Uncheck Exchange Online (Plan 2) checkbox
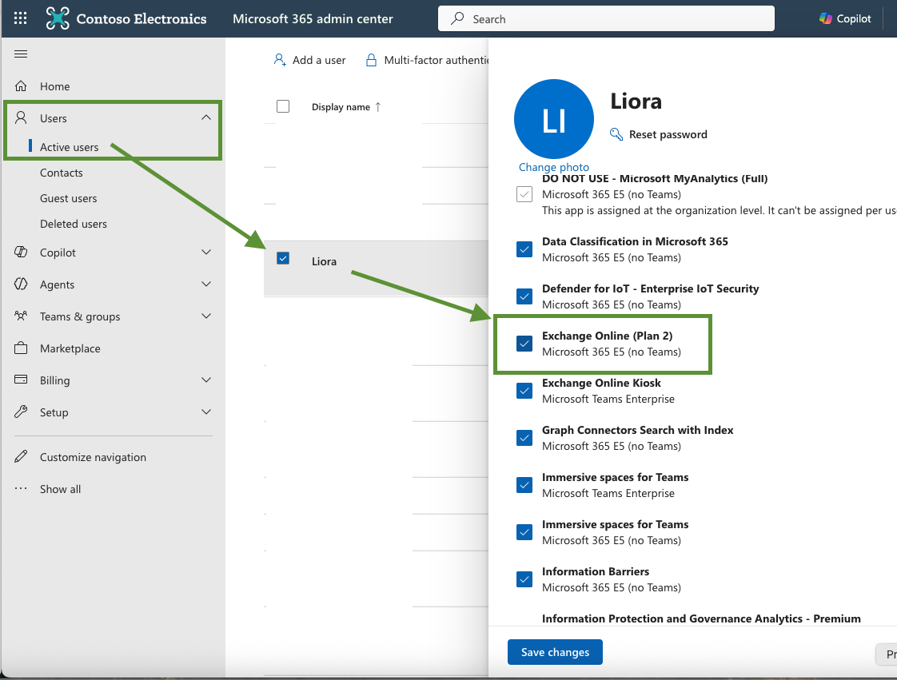The height and width of the screenshot is (680, 897). 524,343
